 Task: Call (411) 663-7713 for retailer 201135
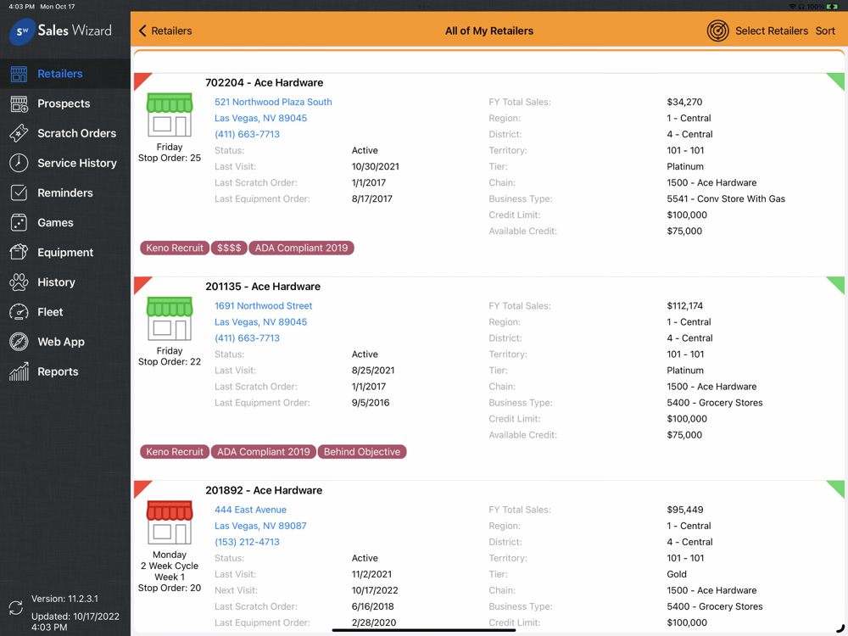tap(247, 338)
